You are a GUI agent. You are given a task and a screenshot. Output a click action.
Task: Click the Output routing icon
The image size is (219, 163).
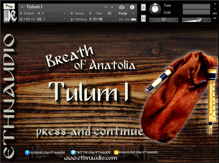(21, 13)
